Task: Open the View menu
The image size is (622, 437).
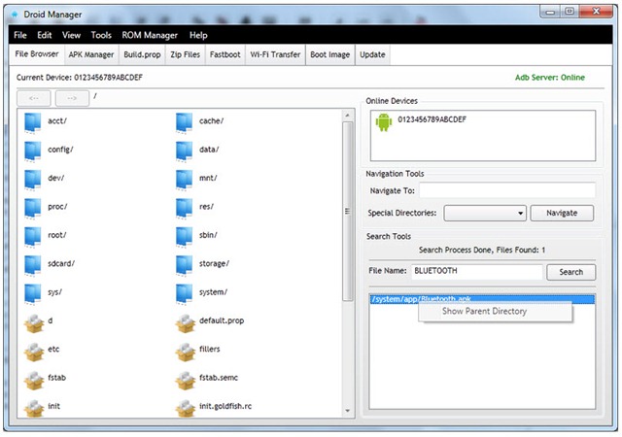Action: pos(71,35)
